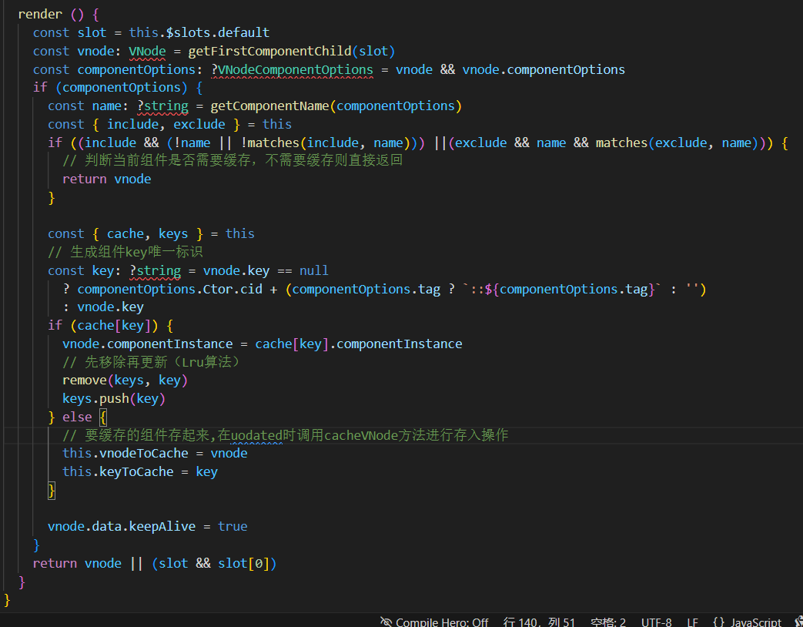The image size is (803, 627).
Task: Click the else keyword
Action: point(77,417)
